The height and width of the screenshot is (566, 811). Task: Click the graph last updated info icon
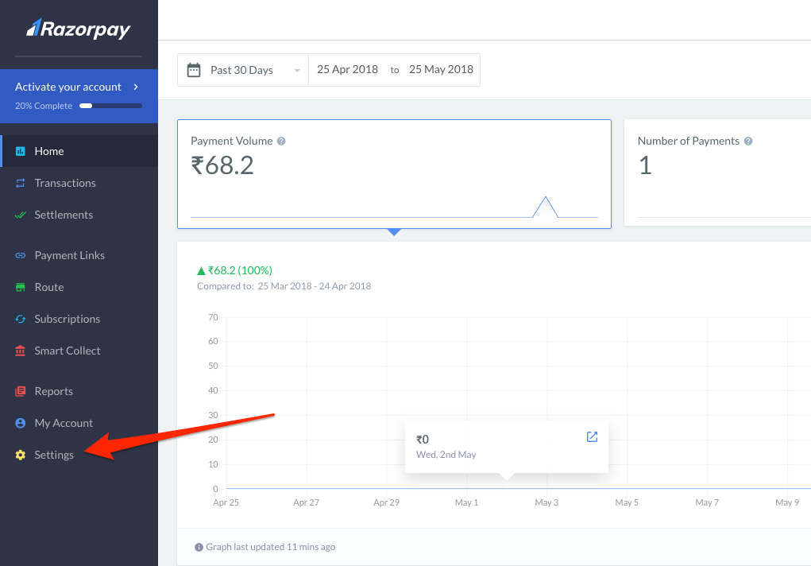[199, 548]
